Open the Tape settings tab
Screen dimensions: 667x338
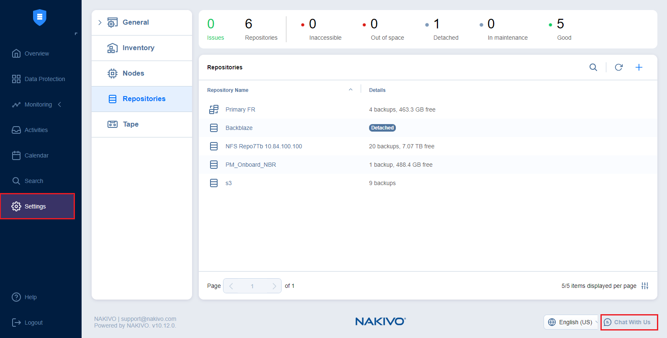click(x=131, y=125)
